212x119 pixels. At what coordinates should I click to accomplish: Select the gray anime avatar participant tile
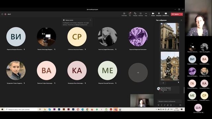coord(107,37)
